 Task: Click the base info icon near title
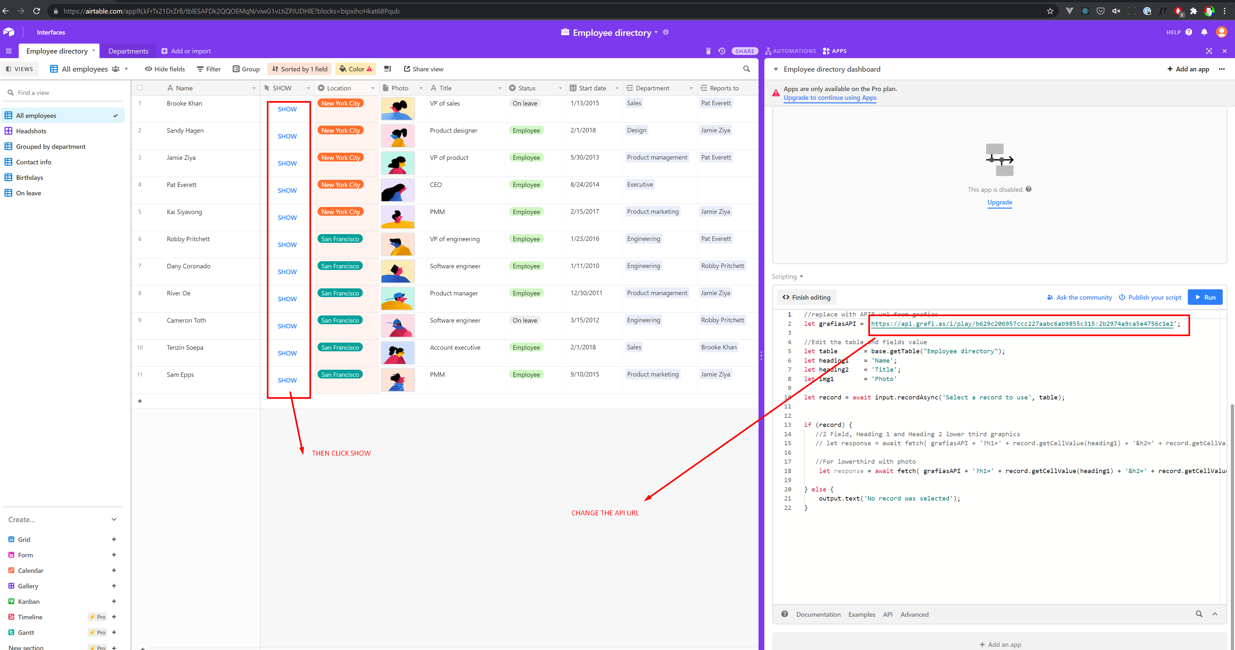pos(665,32)
